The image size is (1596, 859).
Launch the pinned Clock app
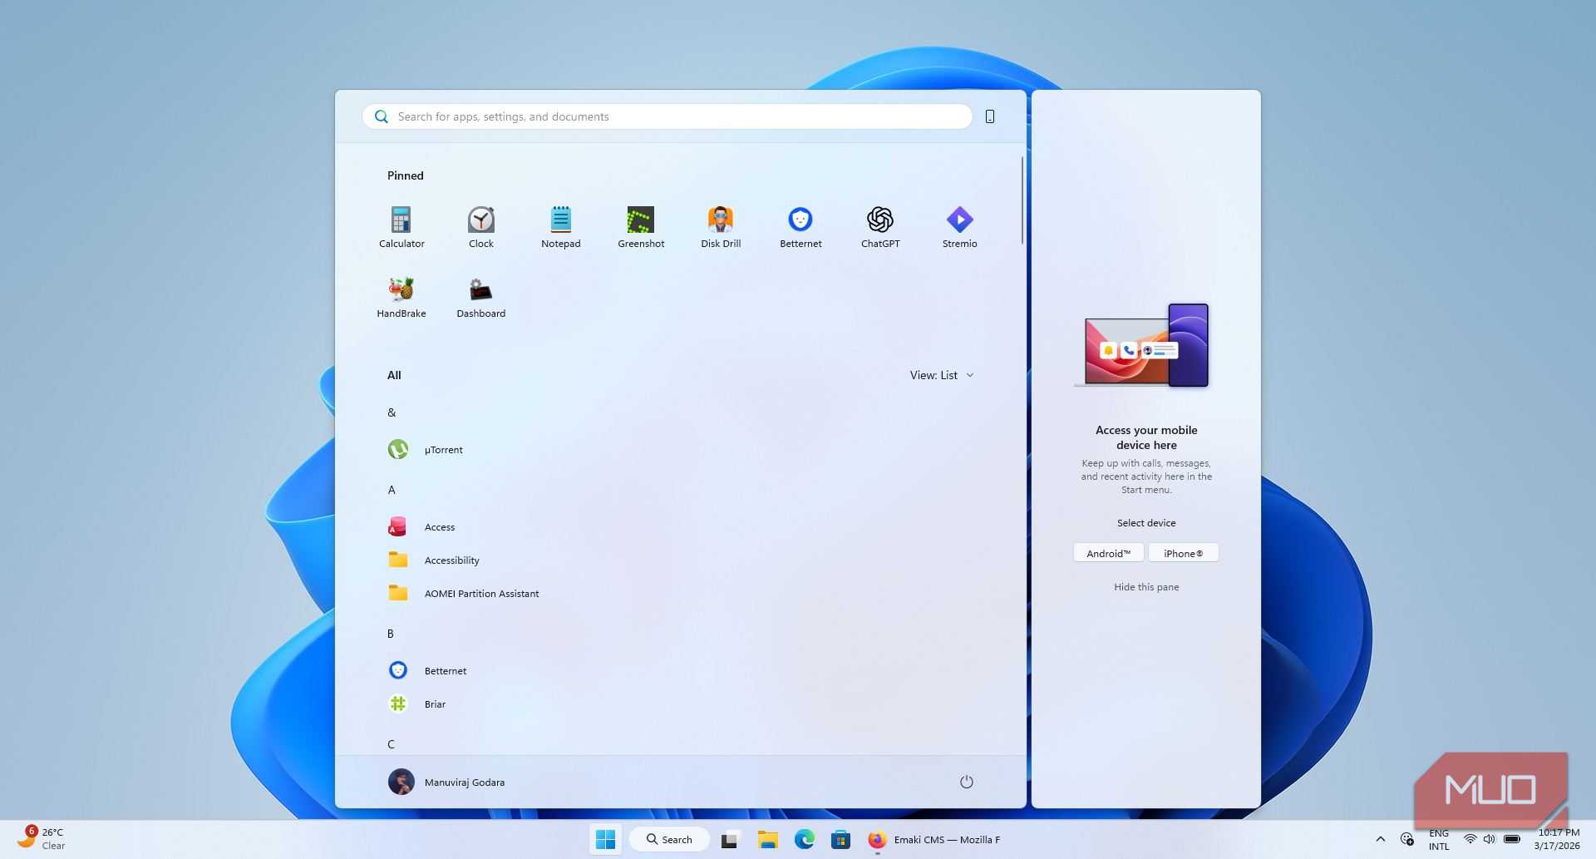click(x=480, y=227)
